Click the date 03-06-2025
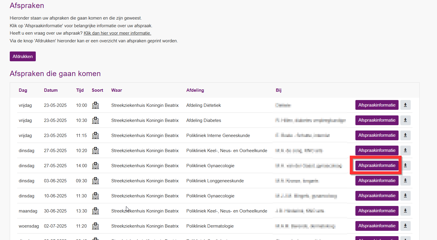437x240 pixels. 55,181
